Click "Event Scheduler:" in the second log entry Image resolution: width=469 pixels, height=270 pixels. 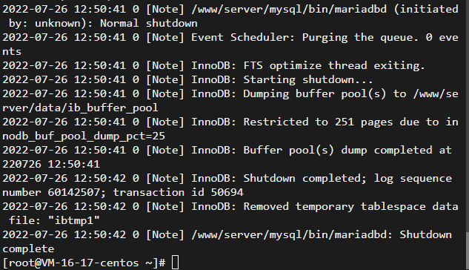243,37
